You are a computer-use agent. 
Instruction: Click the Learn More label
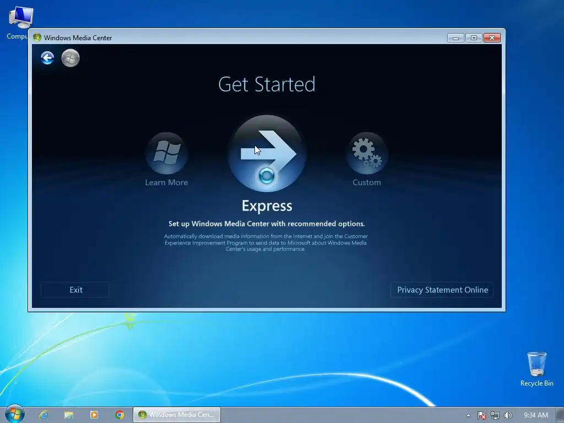(166, 182)
